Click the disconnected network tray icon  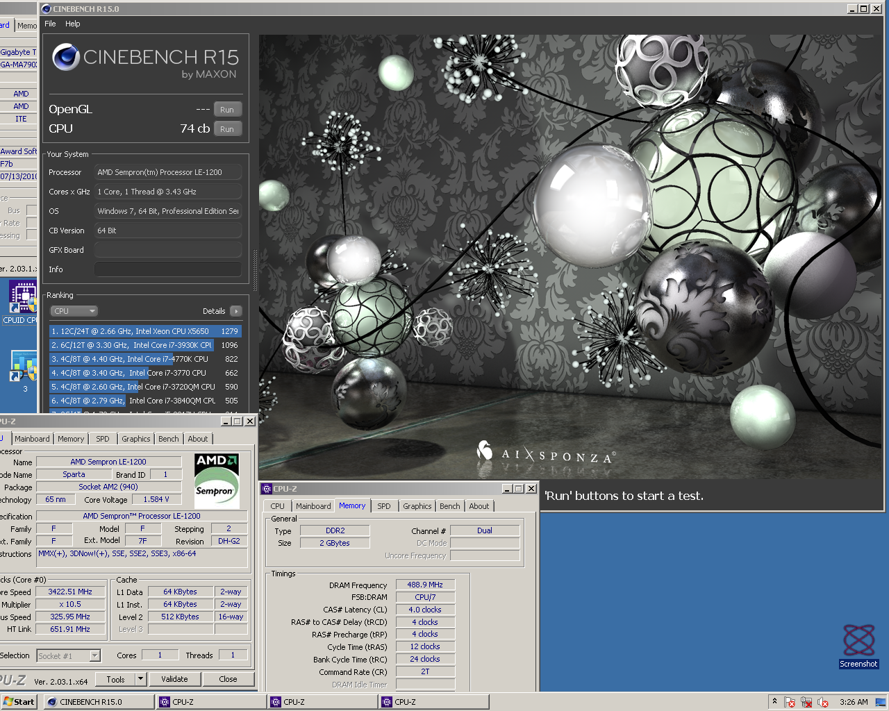(806, 702)
